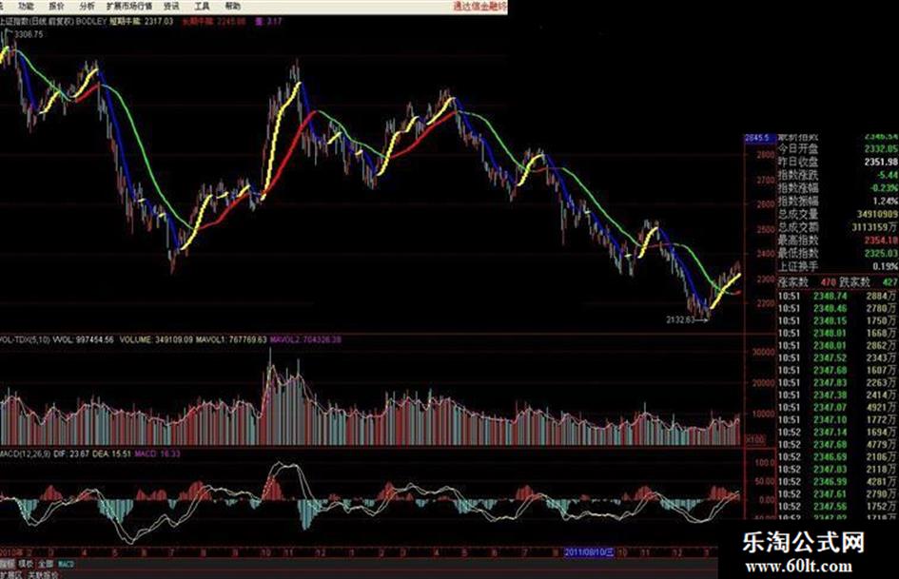Click the 上证换手 value 0.19%
899x579 pixels.
click(x=886, y=266)
